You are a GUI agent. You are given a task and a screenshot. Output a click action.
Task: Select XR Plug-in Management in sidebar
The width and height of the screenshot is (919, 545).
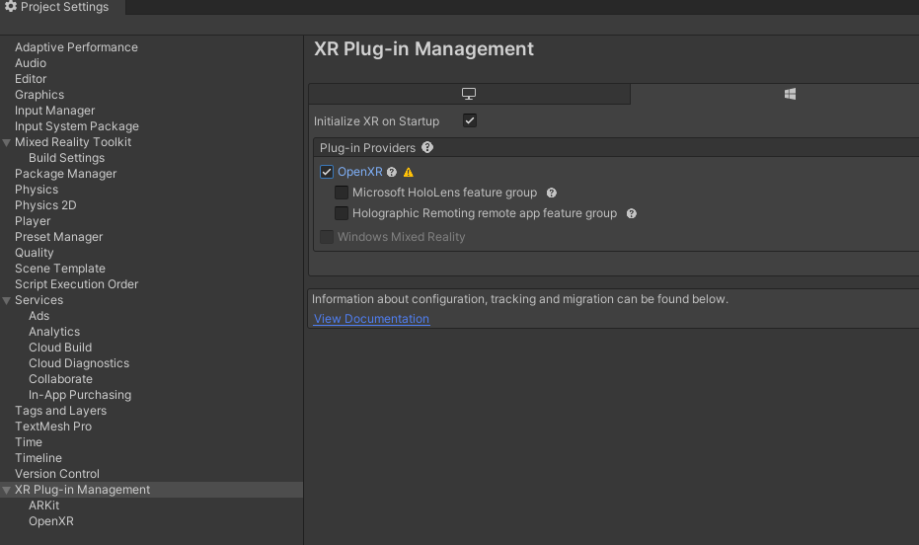[82, 491]
